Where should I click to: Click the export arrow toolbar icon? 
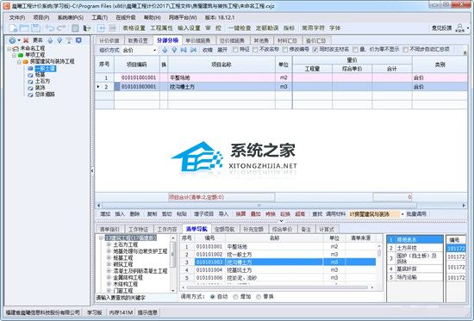coord(87,28)
